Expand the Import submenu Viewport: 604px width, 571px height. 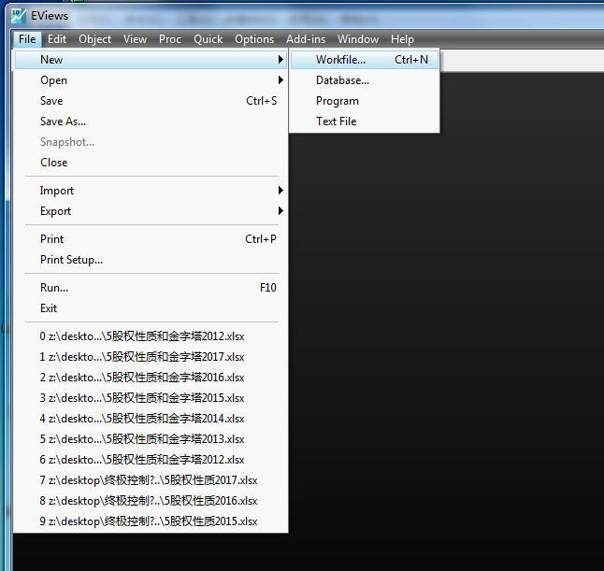pyautogui.click(x=151, y=191)
